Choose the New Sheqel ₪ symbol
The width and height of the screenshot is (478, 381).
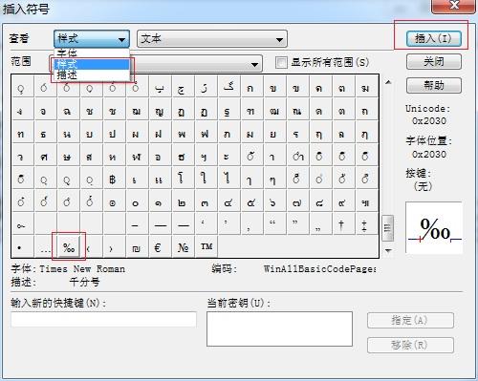[136, 247]
